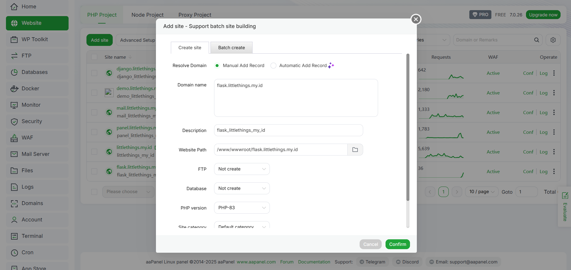Image resolution: width=571 pixels, height=270 pixels.
Task: Check the mail.littlethings row checkbox
Action: click(94, 112)
